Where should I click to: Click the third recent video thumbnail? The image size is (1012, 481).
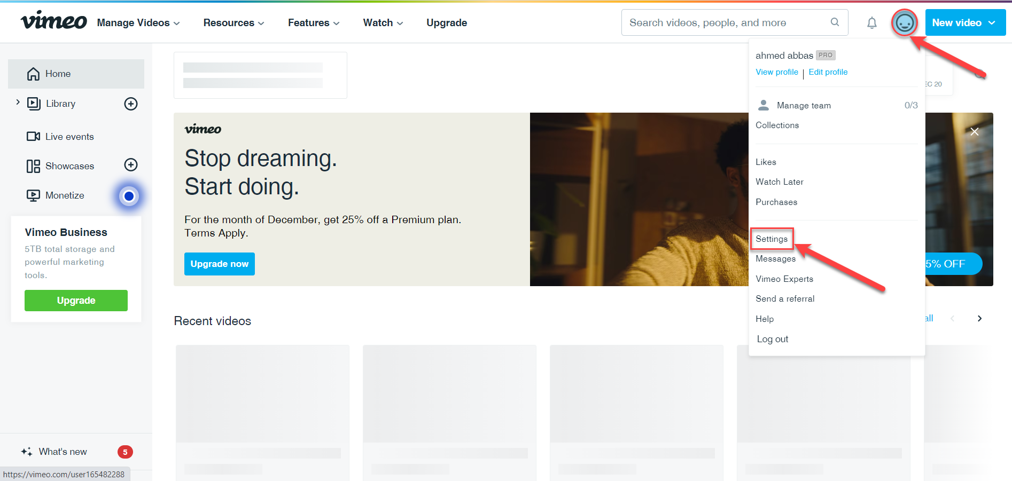(x=636, y=393)
